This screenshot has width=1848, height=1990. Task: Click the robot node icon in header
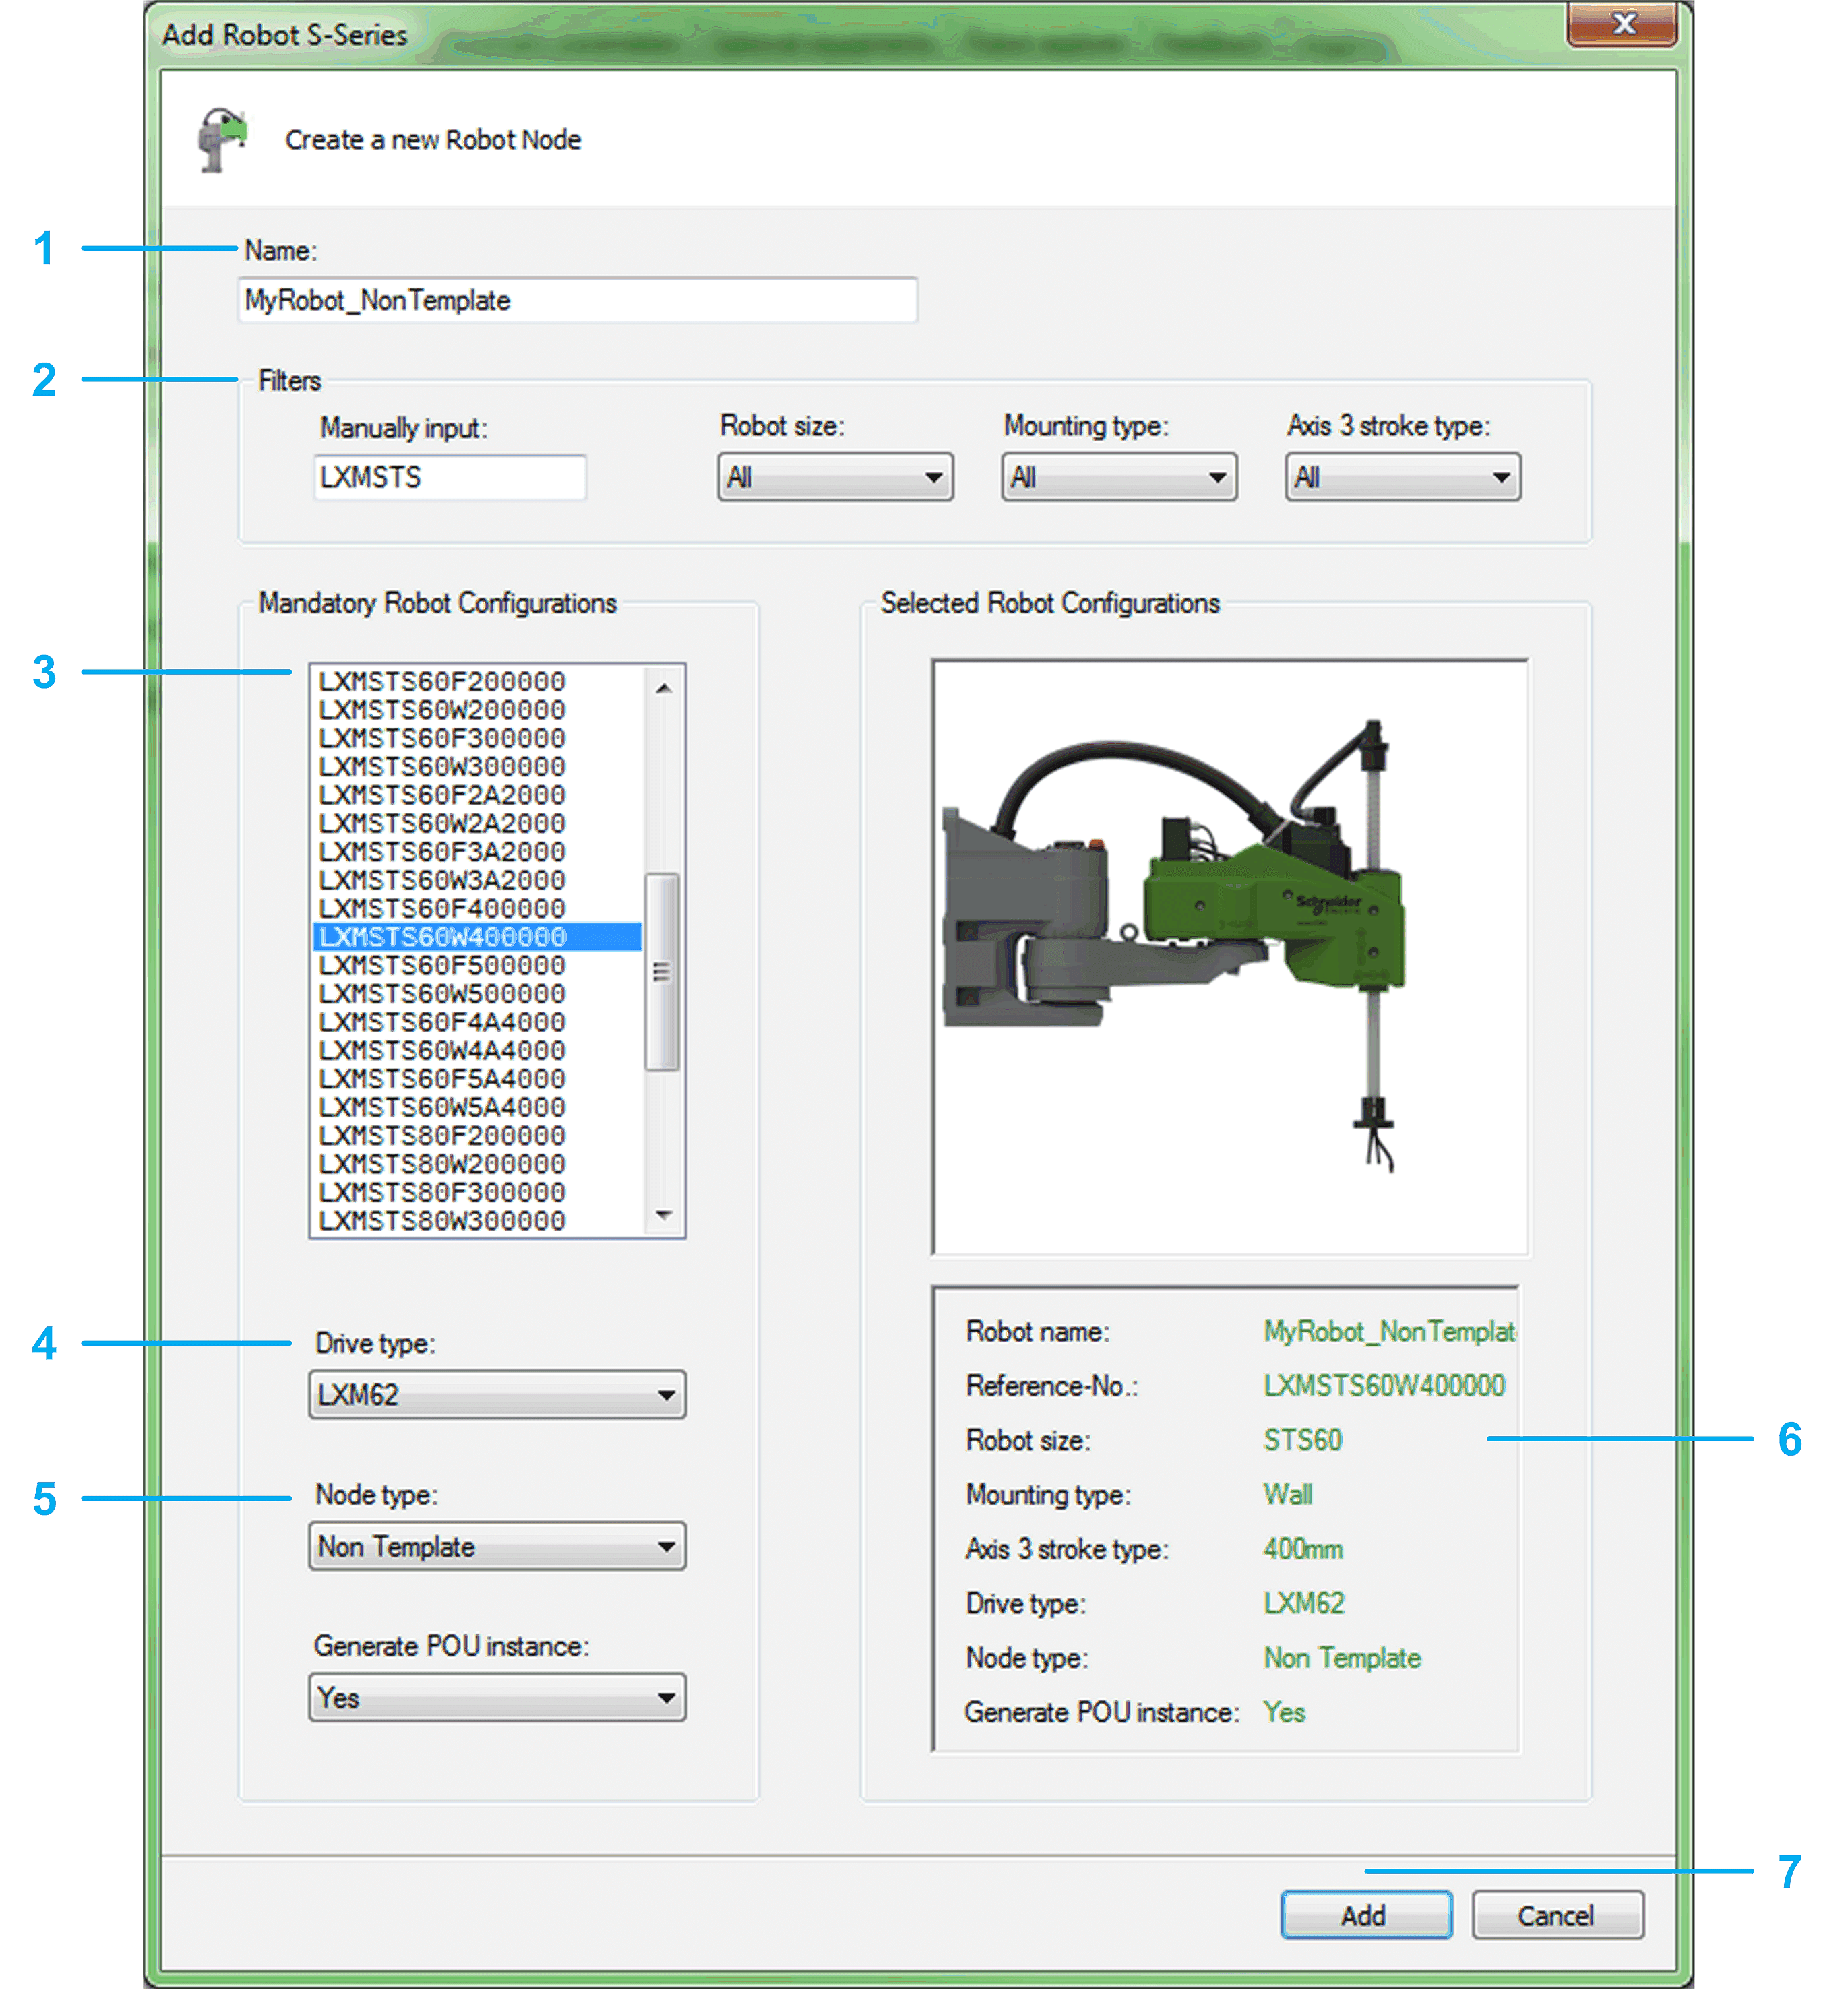point(223,140)
